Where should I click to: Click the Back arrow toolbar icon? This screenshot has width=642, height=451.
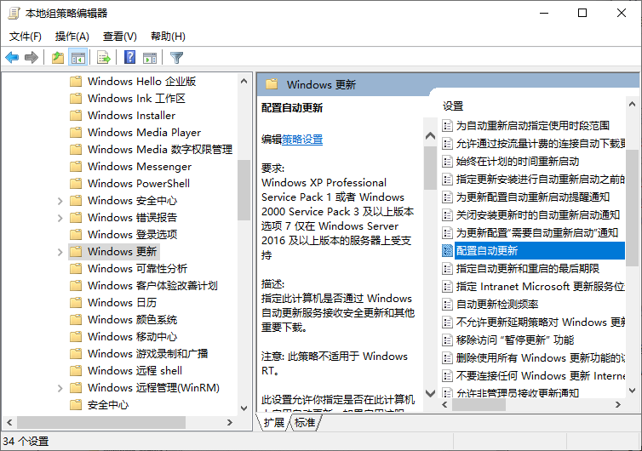pyautogui.click(x=12, y=58)
